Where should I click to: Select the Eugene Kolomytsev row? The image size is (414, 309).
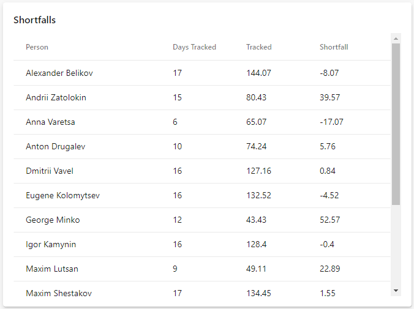coord(202,196)
